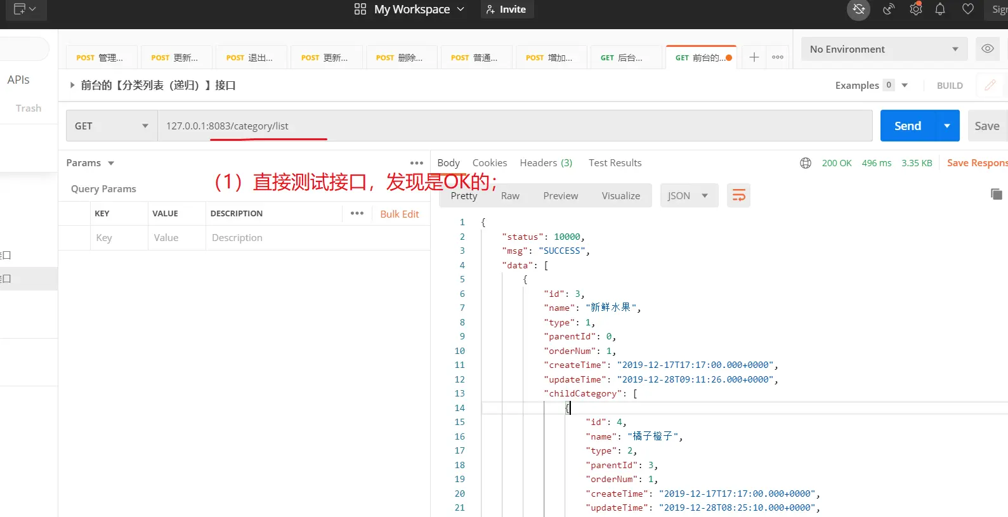Open the settings gear icon
The height and width of the screenshot is (517, 1008).
[915, 10]
